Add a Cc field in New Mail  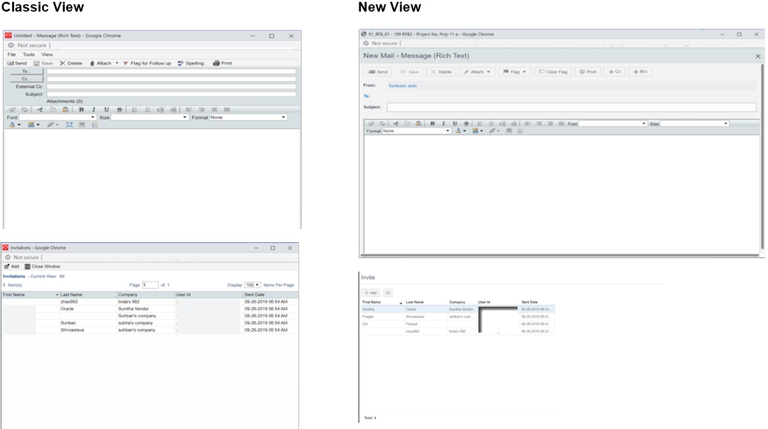[615, 72]
